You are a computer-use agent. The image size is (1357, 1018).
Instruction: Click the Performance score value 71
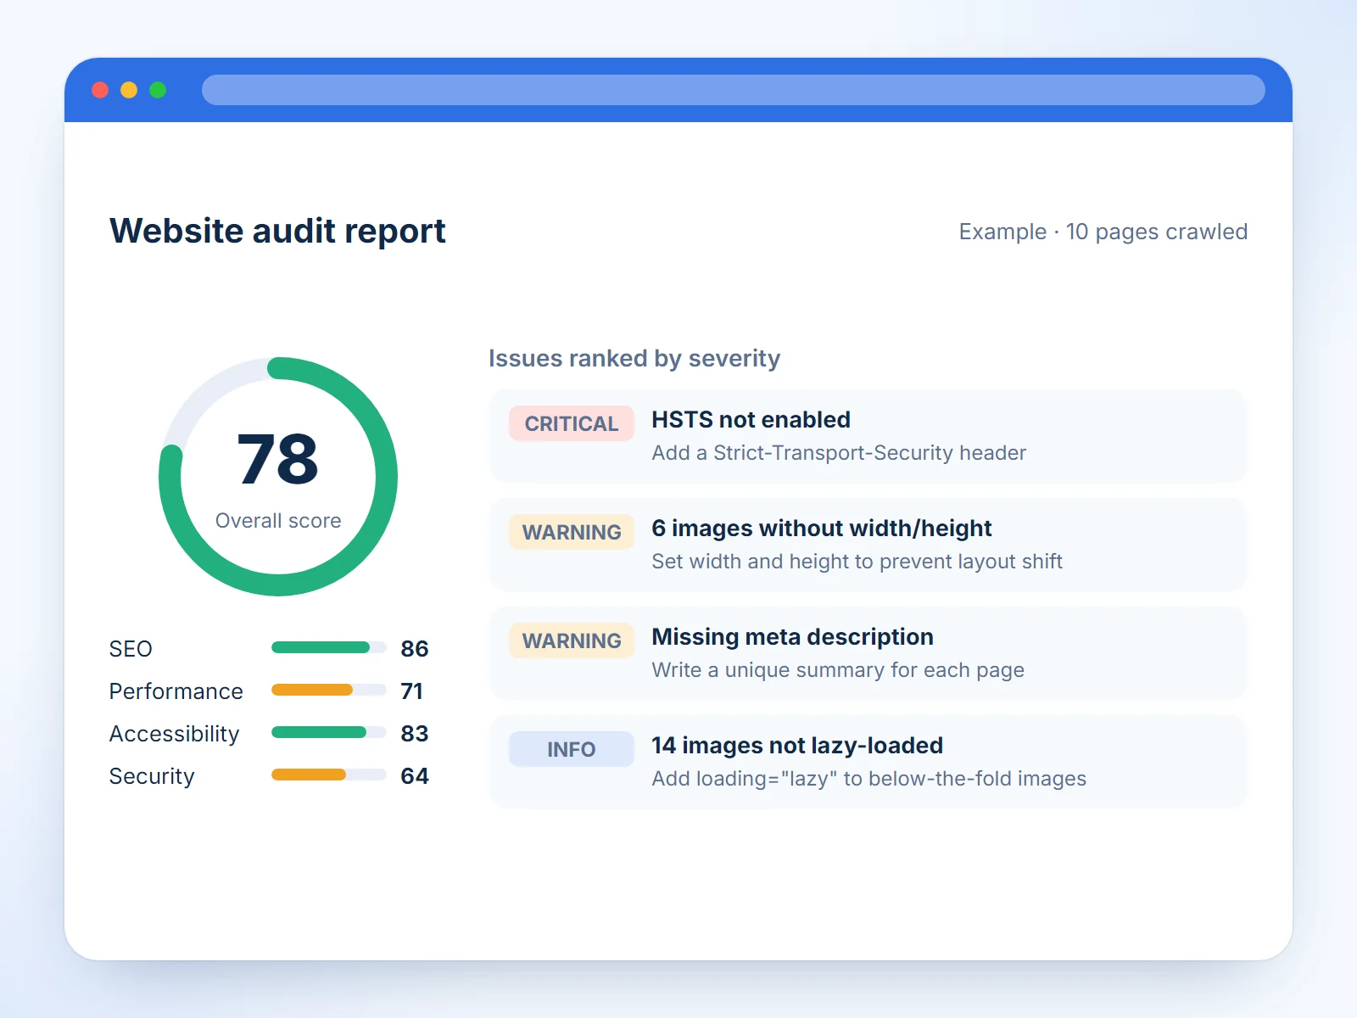(411, 691)
